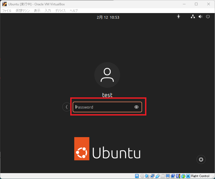Click the hard disk activity status icon
215x179 pixels.
click(137, 176)
